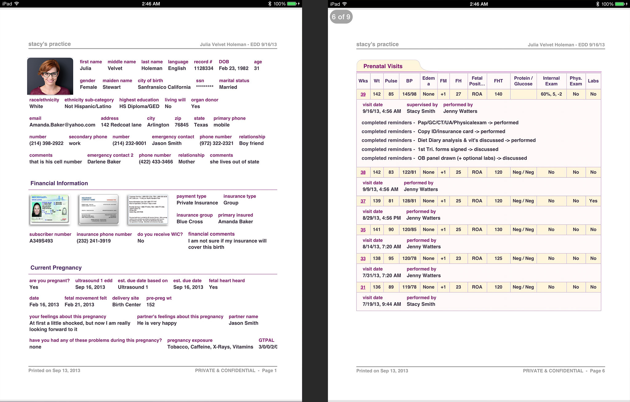The width and height of the screenshot is (630, 402).
Task: Select the Current Pregnancy section heading
Action: [x=56, y=268]
